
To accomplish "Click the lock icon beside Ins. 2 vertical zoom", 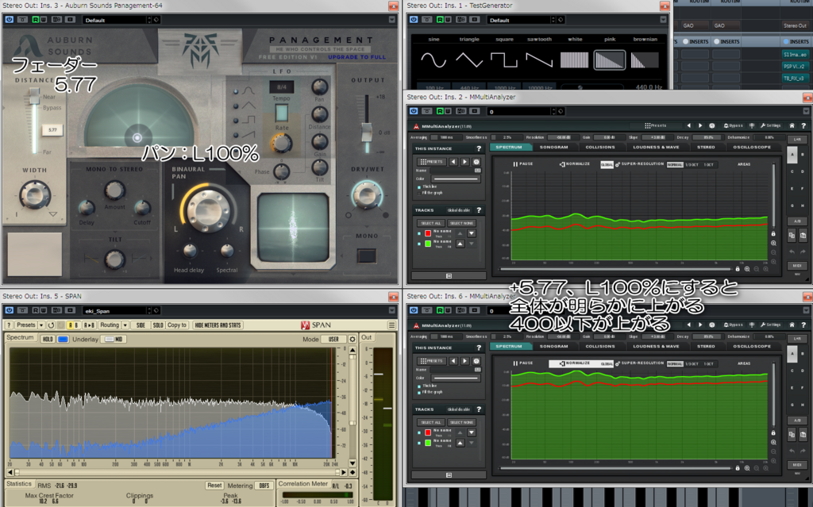I will [773, 234].
